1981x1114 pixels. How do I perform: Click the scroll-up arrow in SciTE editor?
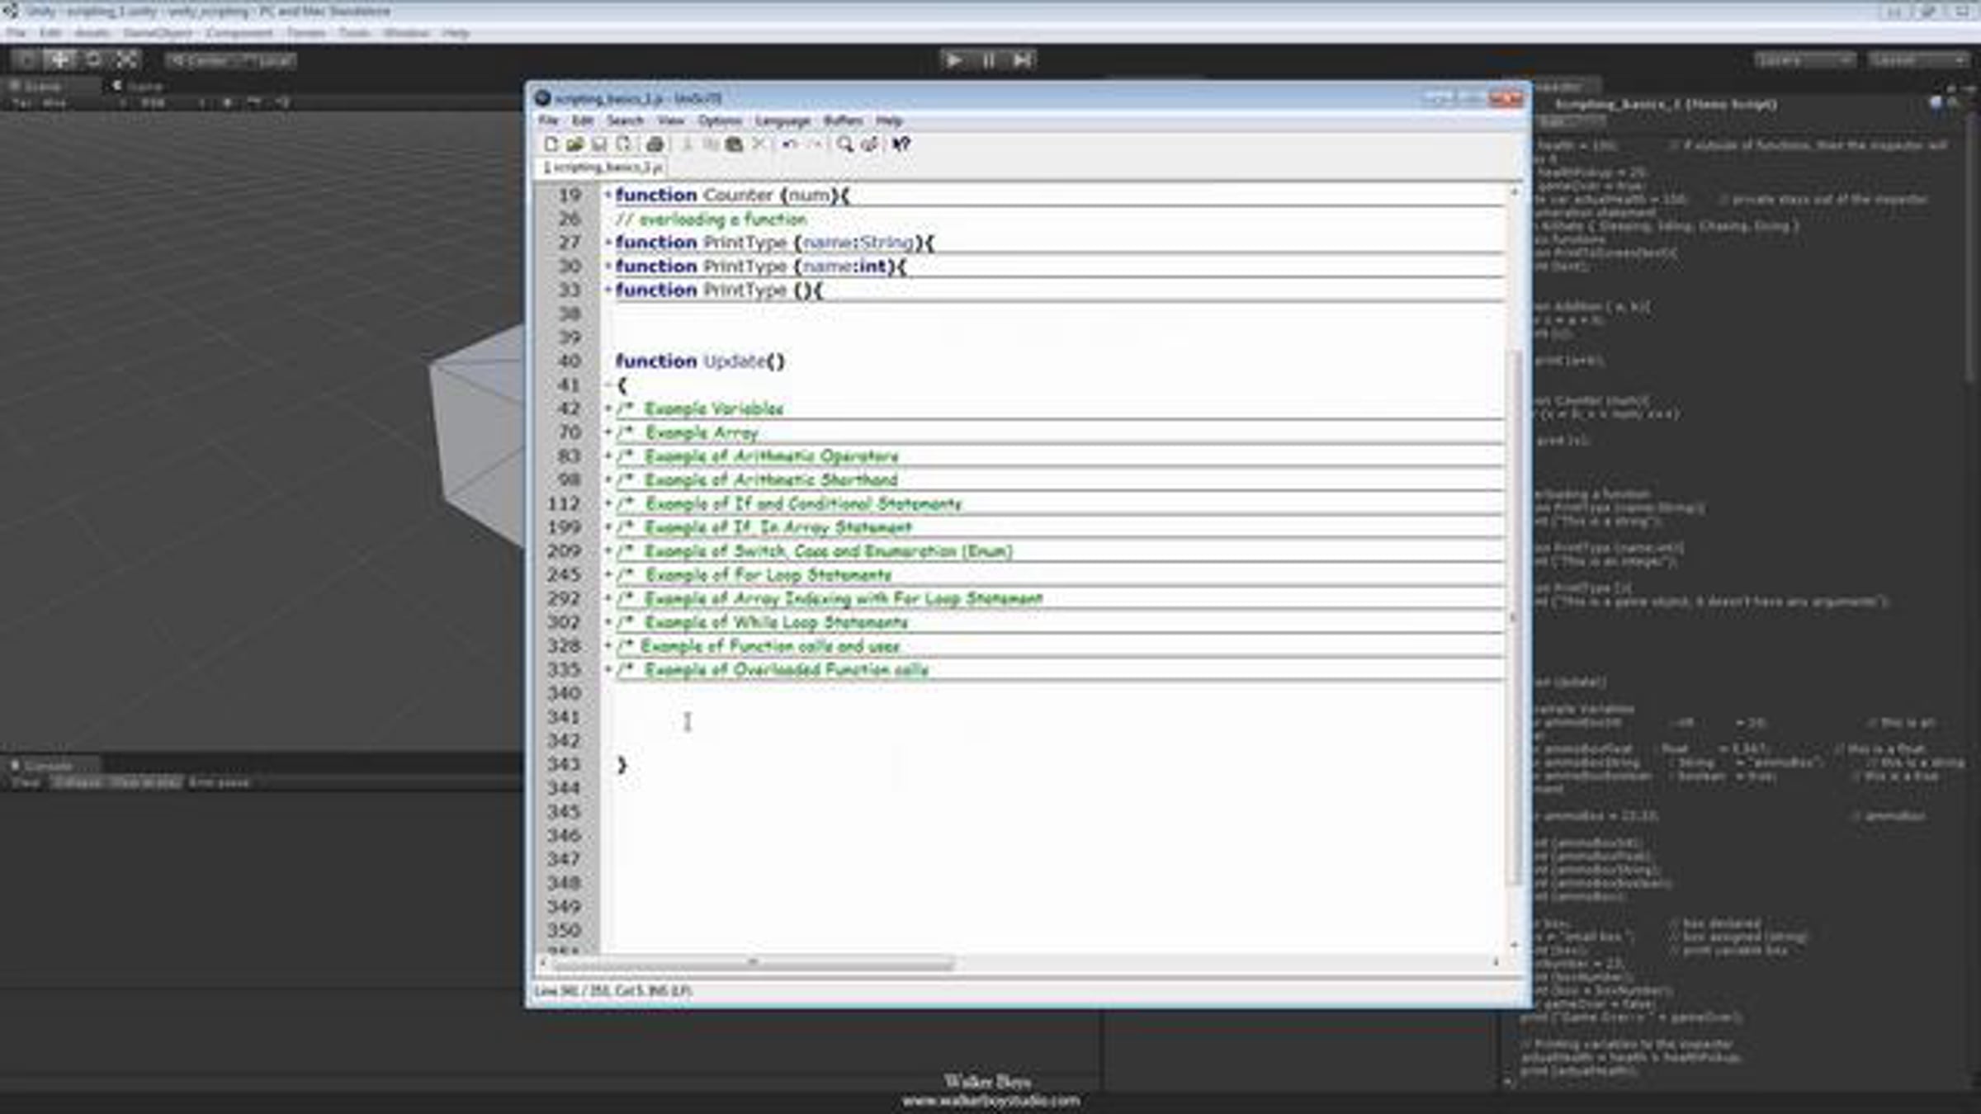point(1514,192)
